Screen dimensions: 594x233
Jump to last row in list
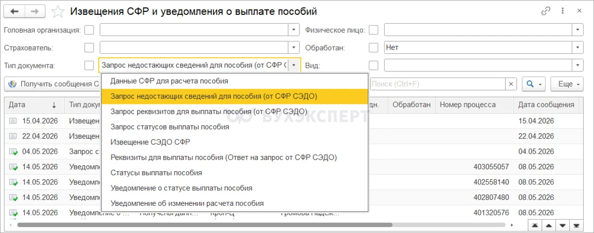click(577, 225)
